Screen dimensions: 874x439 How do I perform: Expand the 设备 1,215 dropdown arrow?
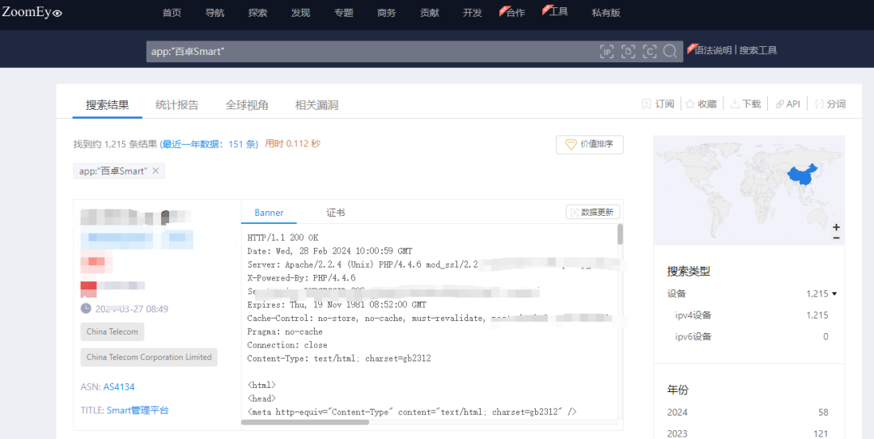(834, 293)
